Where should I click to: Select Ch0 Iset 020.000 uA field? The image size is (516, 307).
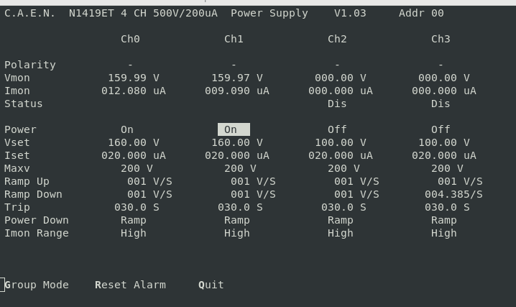134,155
